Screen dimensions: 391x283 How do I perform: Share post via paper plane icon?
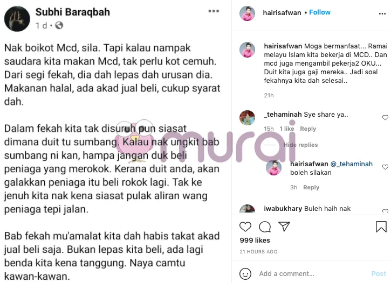point(284,227)
